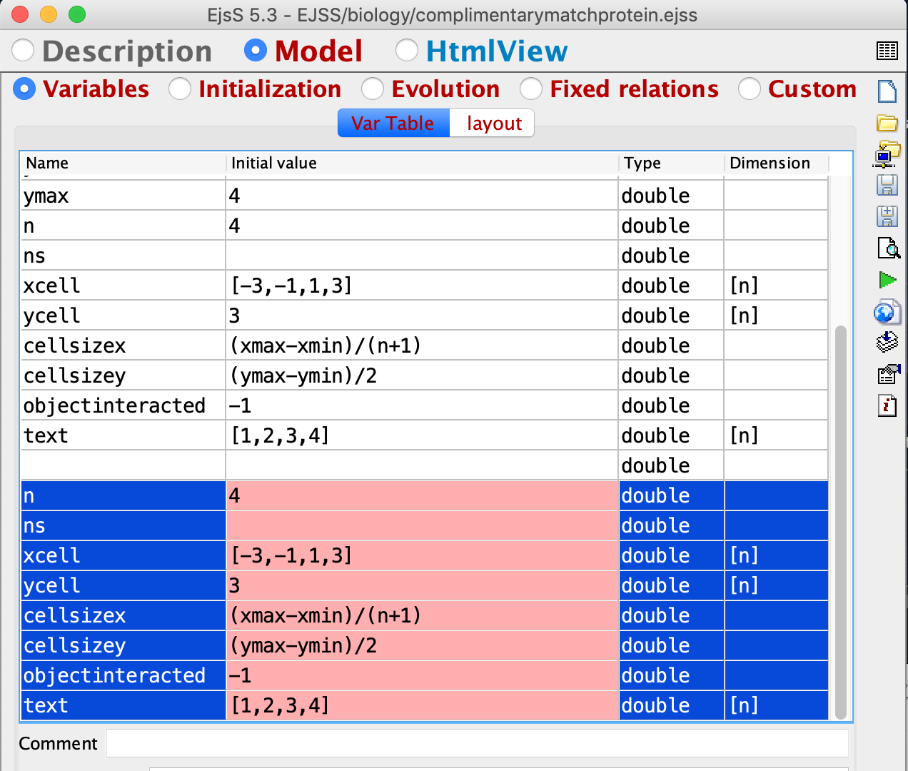Click the magnifying glass Search icon
Viewport: 908px width, 771px height.
(x=888, y=248)
